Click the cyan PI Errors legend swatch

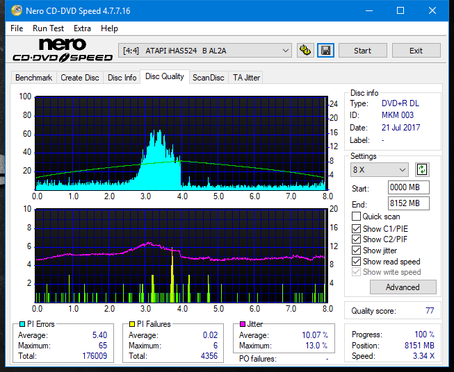click(22, 324)
